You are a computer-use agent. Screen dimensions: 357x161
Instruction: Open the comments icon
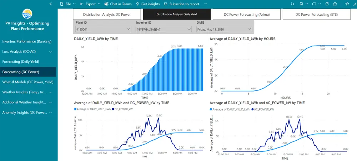click(335, 4)
